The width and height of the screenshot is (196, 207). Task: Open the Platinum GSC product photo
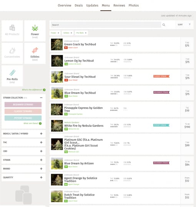57,144
